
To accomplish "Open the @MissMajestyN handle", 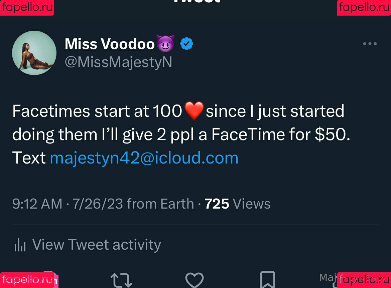I will 118,62.
